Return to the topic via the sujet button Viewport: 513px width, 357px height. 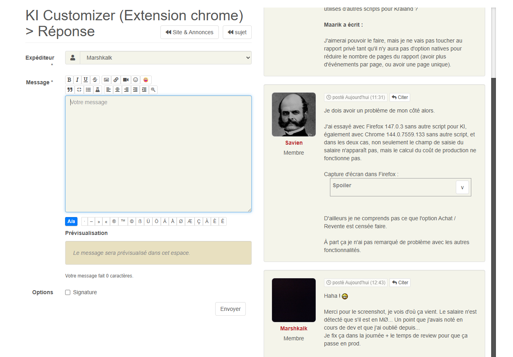[x=237, y=32]
